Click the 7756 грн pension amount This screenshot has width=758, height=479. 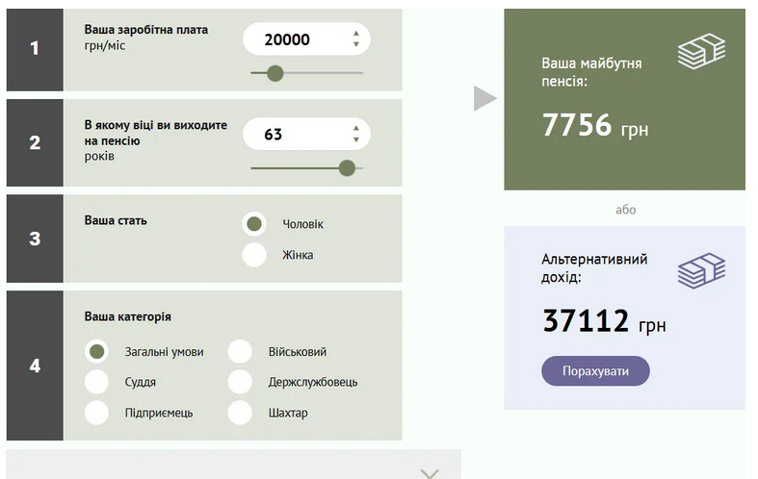[x=595, y=125]
